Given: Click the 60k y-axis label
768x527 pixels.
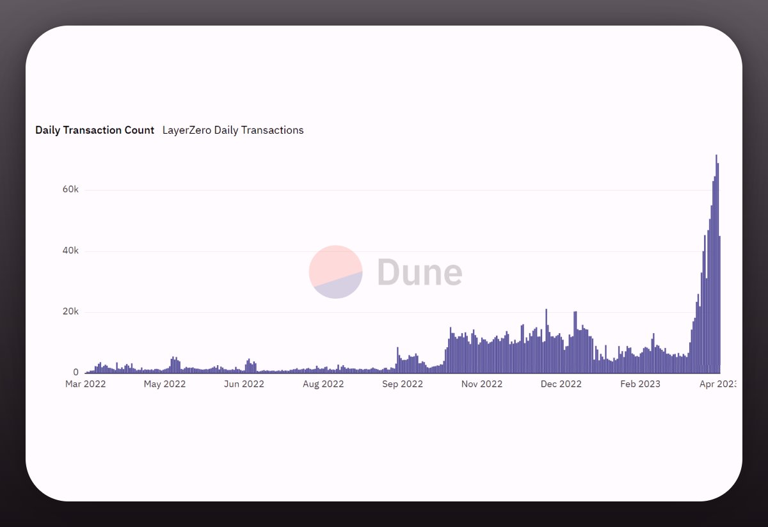Looking at the screenshot, I should pyautogui.click(x=70, y=189).
